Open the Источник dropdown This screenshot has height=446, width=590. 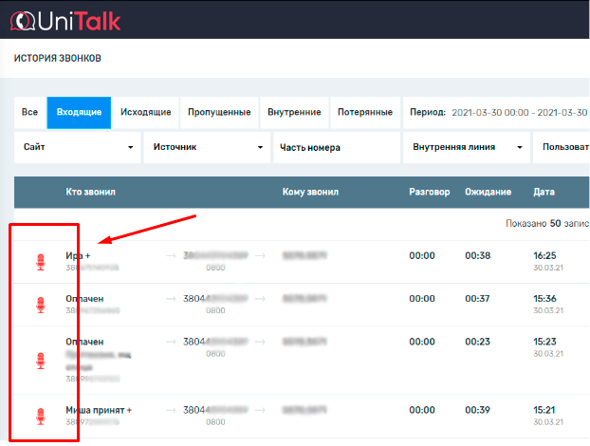[x=205, y=147]
